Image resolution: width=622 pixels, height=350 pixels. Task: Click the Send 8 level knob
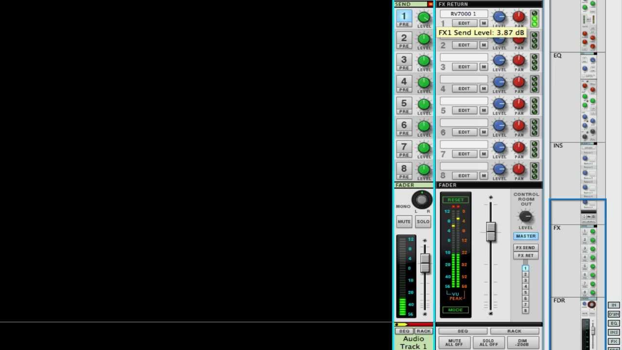[x=424, y=170]
